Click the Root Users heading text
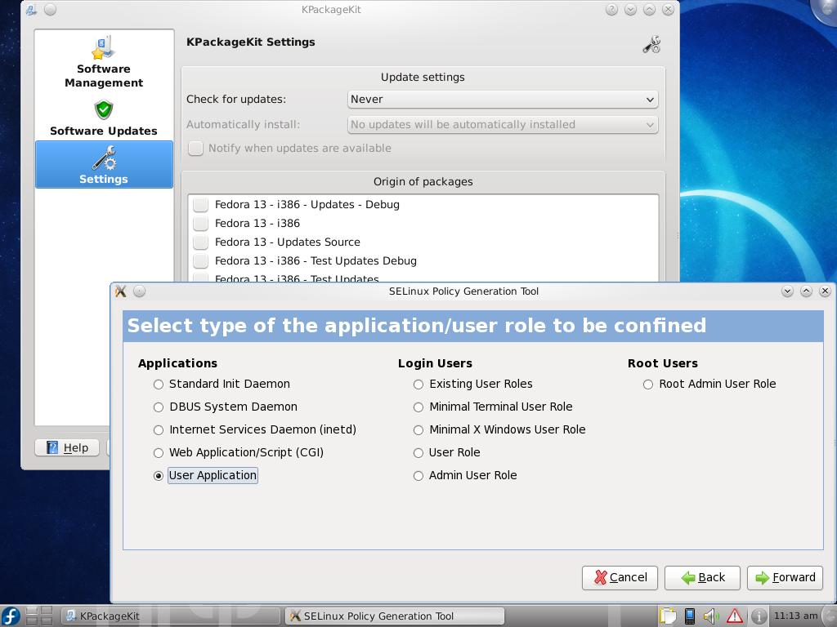Image resolution: width=837 pixels, height=627 pixels. [x=662, y=363]
